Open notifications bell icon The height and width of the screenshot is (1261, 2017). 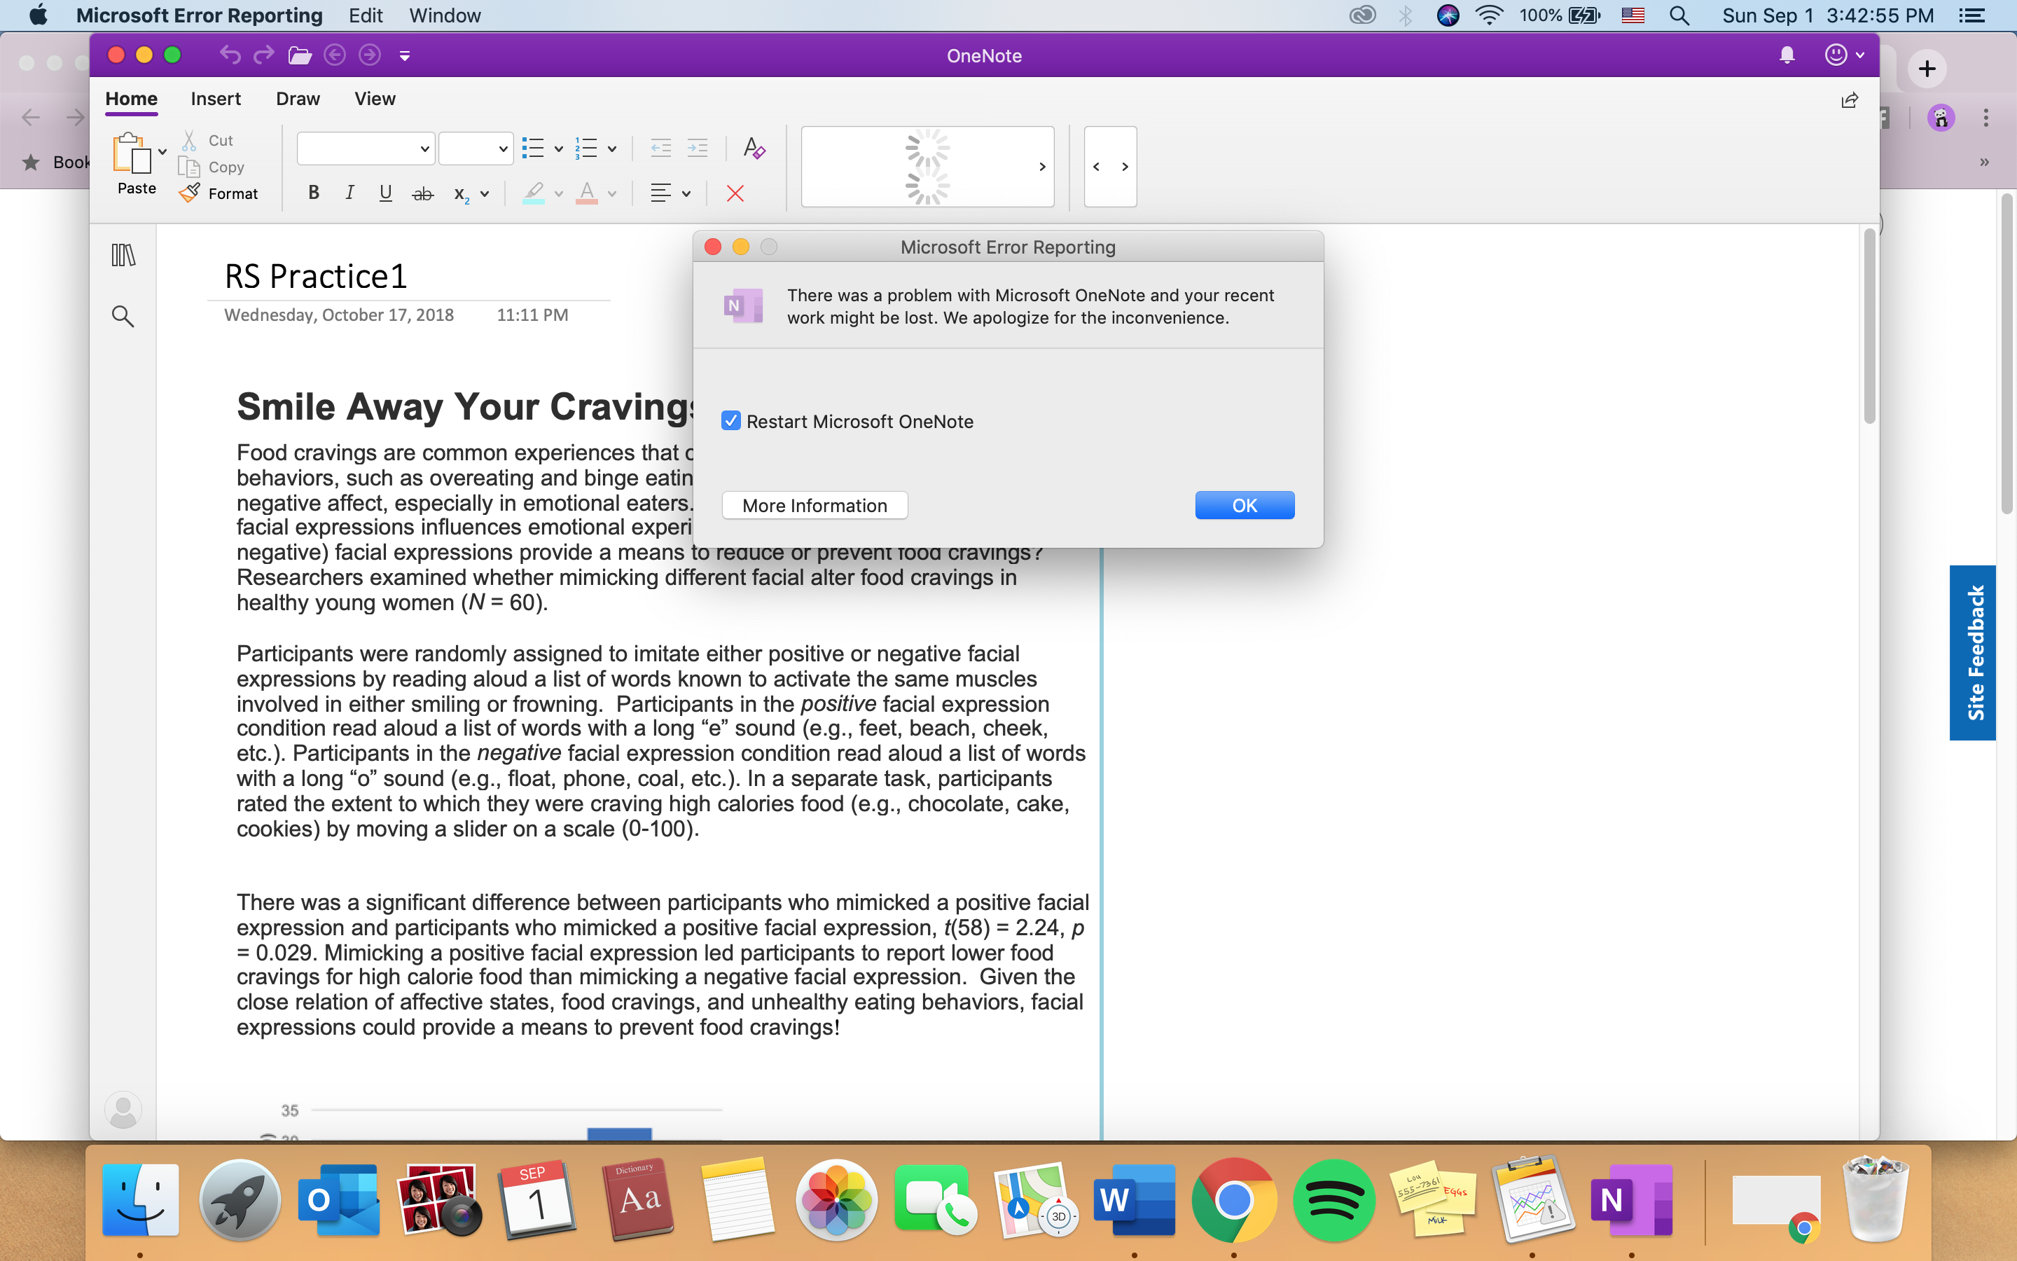1786,56
